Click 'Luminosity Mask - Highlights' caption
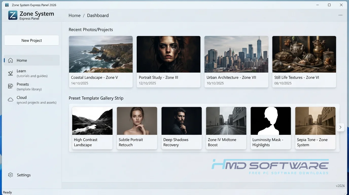Screen dimensions: 349x195 click(x=268, y=142)
